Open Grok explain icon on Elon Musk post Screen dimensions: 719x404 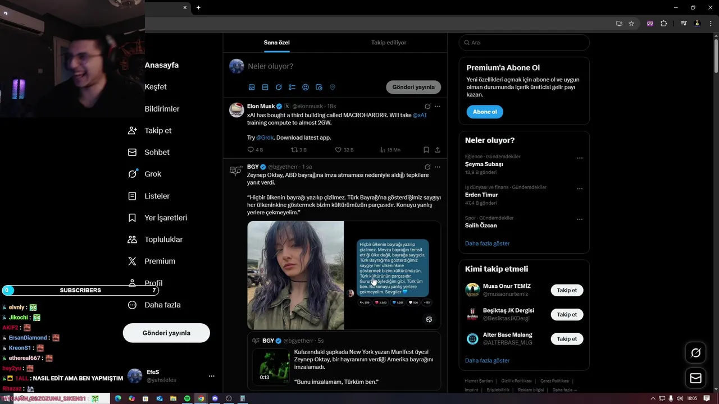(427, 106)
